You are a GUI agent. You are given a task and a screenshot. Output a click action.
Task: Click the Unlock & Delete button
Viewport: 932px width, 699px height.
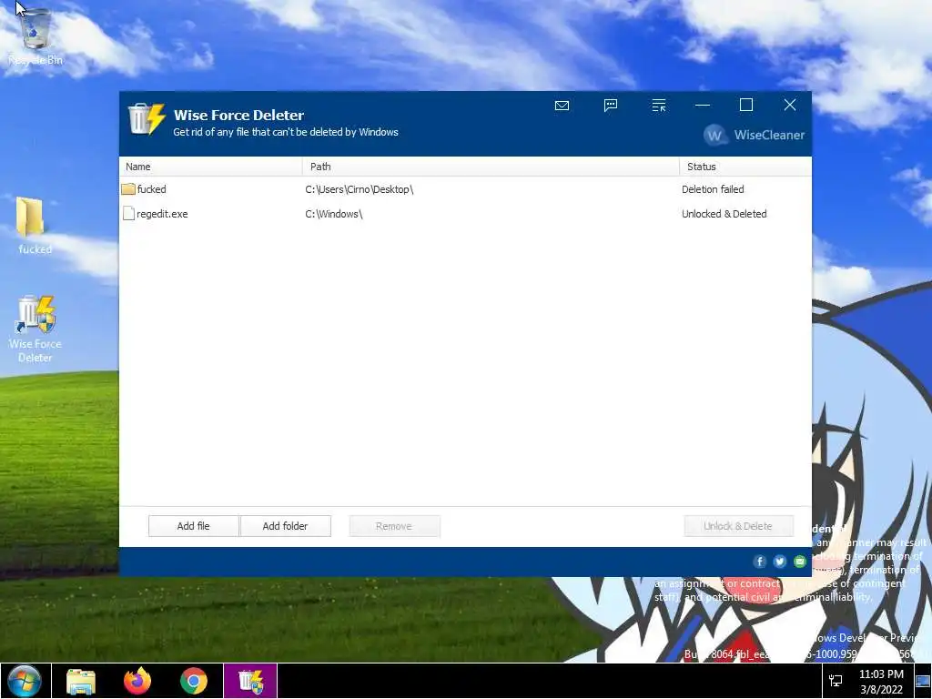(x=738, y=526)
